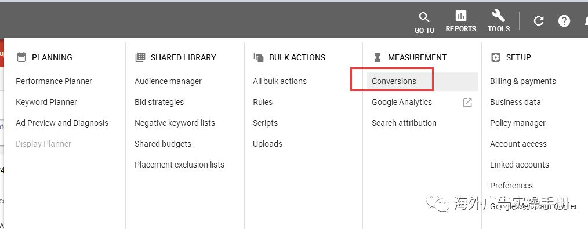Open Keyword Planner
The image size is (588, 229).
pos(46,102)
